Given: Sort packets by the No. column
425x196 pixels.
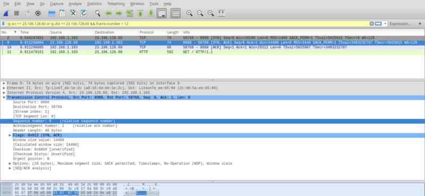Looking at the screenshot, I should click(x=9, y=32).
